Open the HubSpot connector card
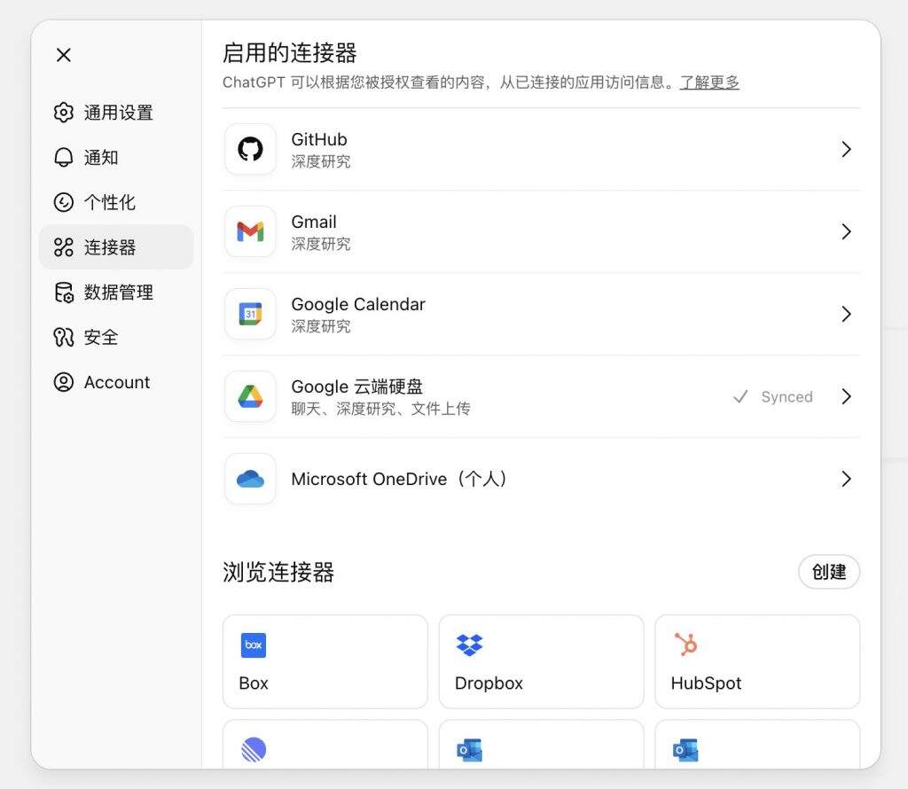 pos(756,661)
